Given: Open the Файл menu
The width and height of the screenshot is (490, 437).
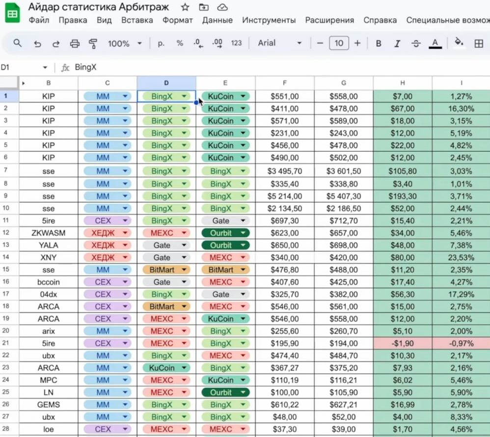Looking at the screenshot, I should coord(39,20).
